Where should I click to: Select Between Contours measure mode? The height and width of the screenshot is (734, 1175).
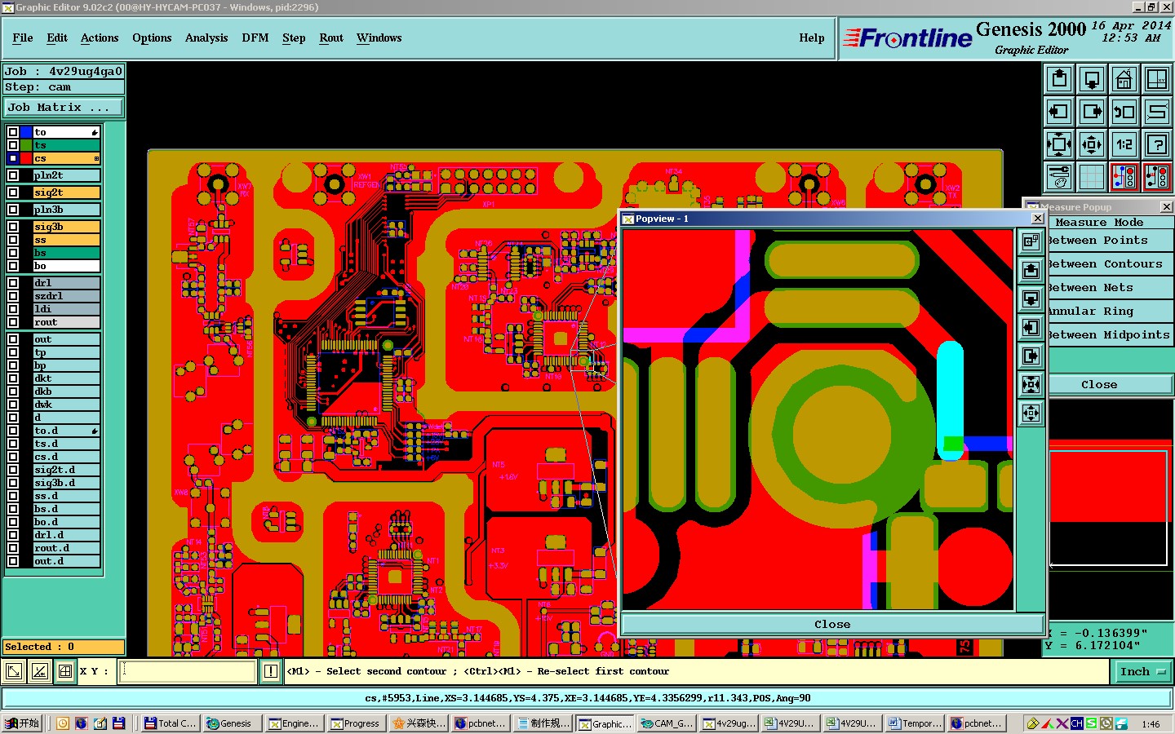1110,264
